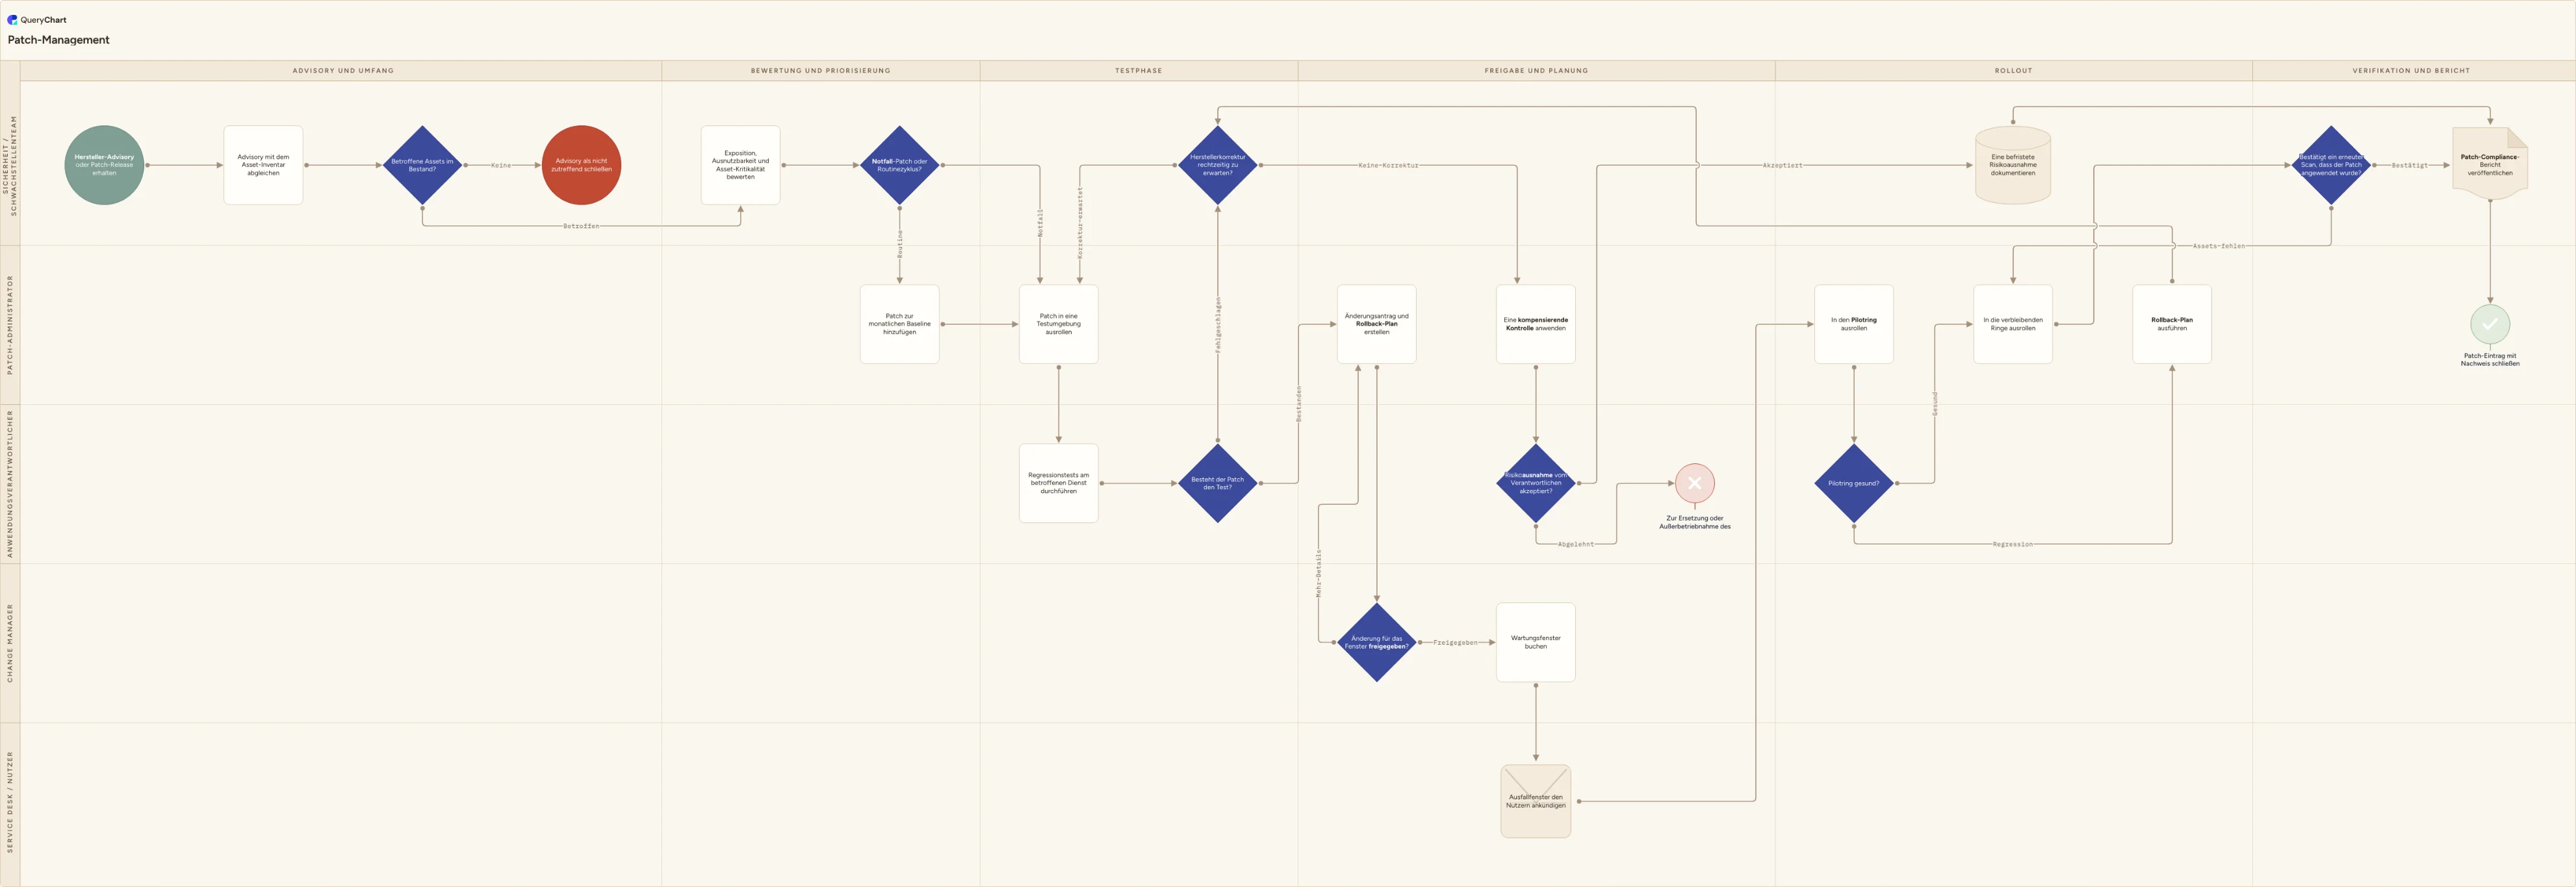2576x887 pixels.
Task: Select node 'In den Pilotring ausrollen'
Action: (1853, 324)
